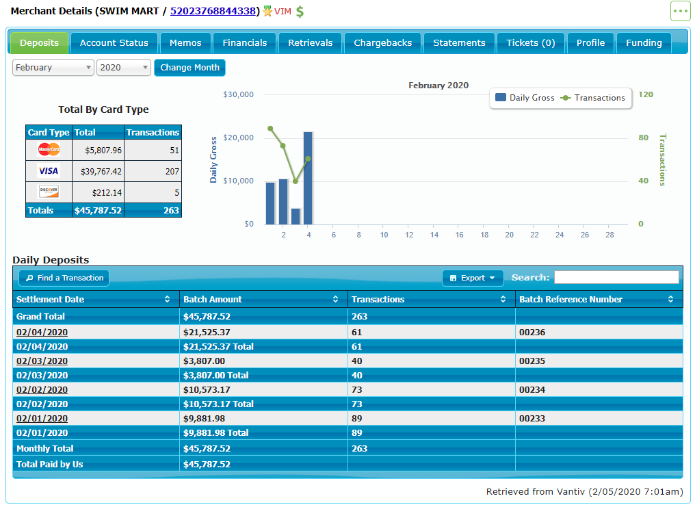Toggle Transactions series in chart legend
The image size is (695, 507).
click(x=592, y=98)
